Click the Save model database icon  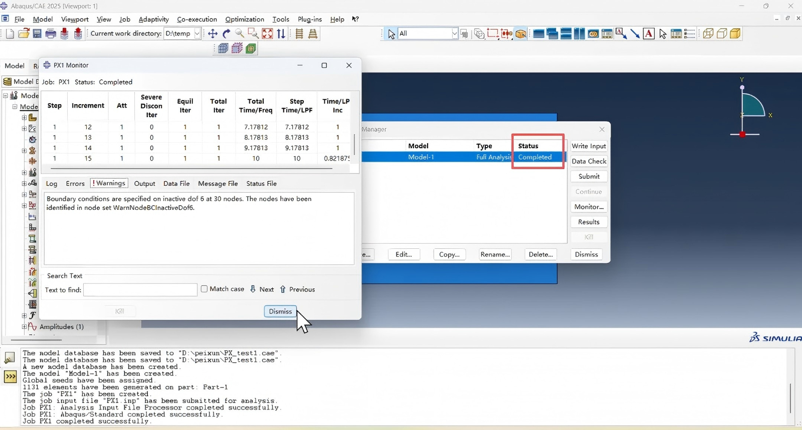[x=37, y=34]
